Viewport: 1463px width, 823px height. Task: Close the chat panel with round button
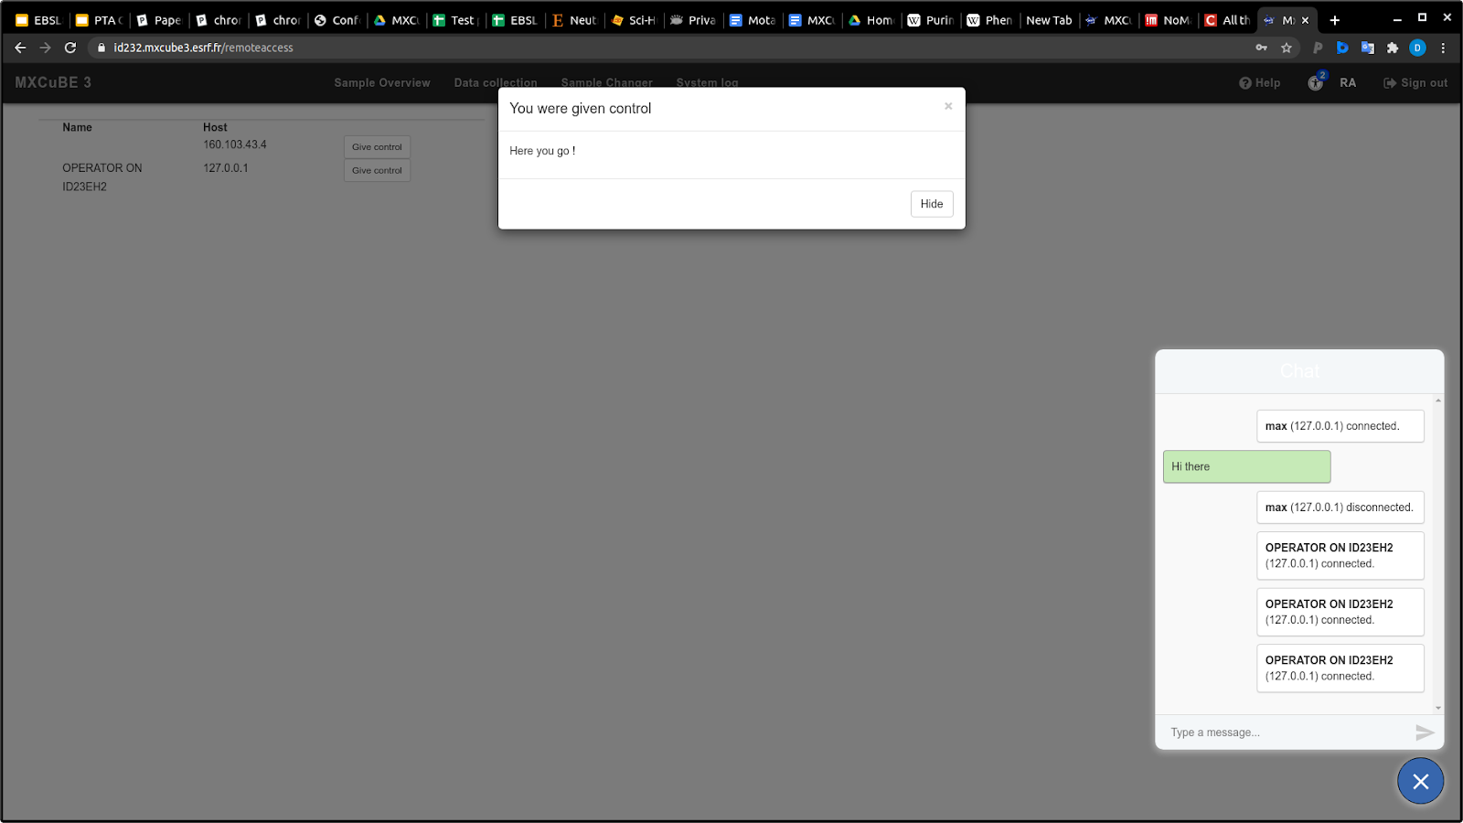(1420, 781)
